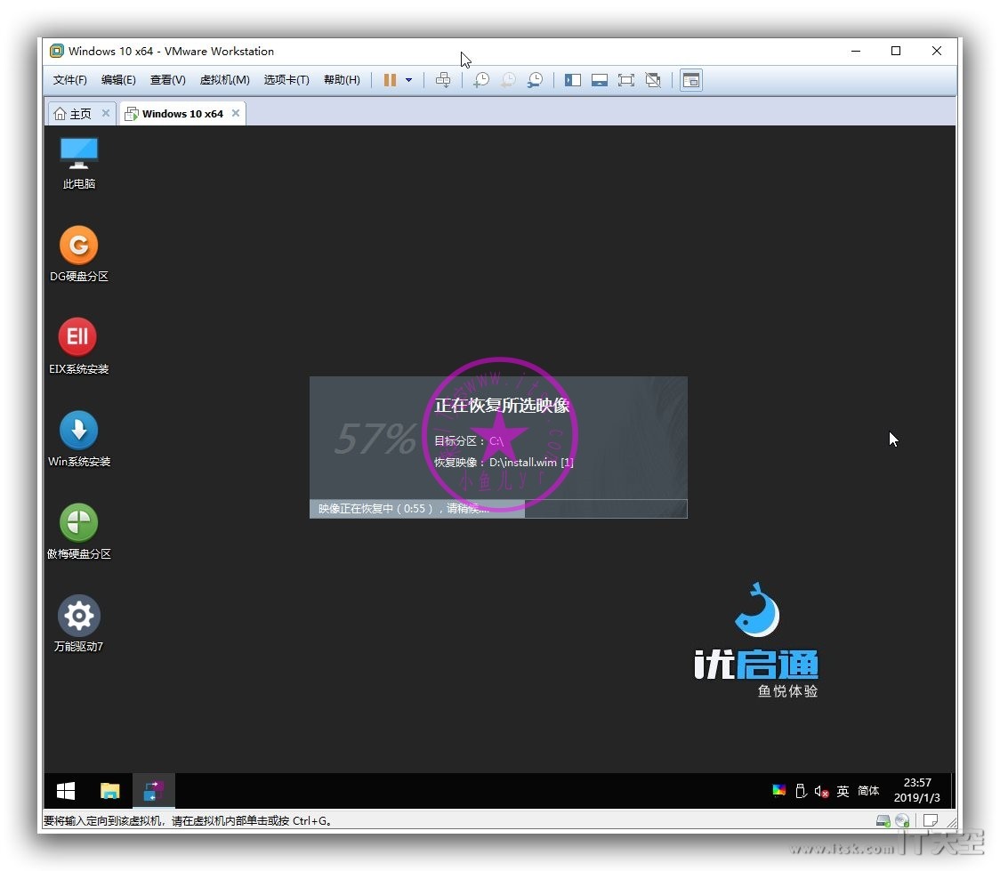Click the 目标分区 C:\ text
Screen dimensions: 1000x871
coord(469,440)
